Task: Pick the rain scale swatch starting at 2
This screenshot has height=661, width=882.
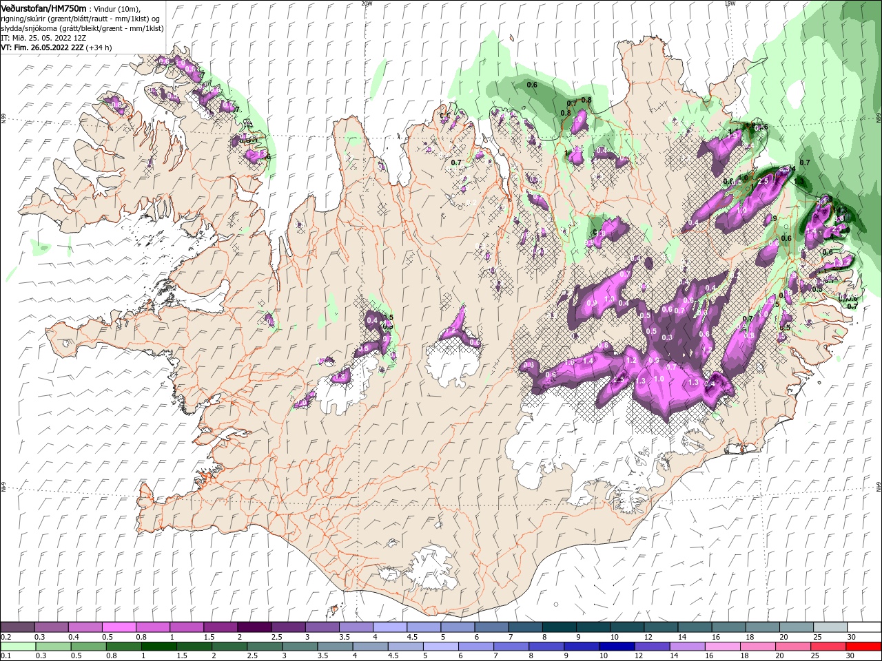Action: tap(228, 647)
